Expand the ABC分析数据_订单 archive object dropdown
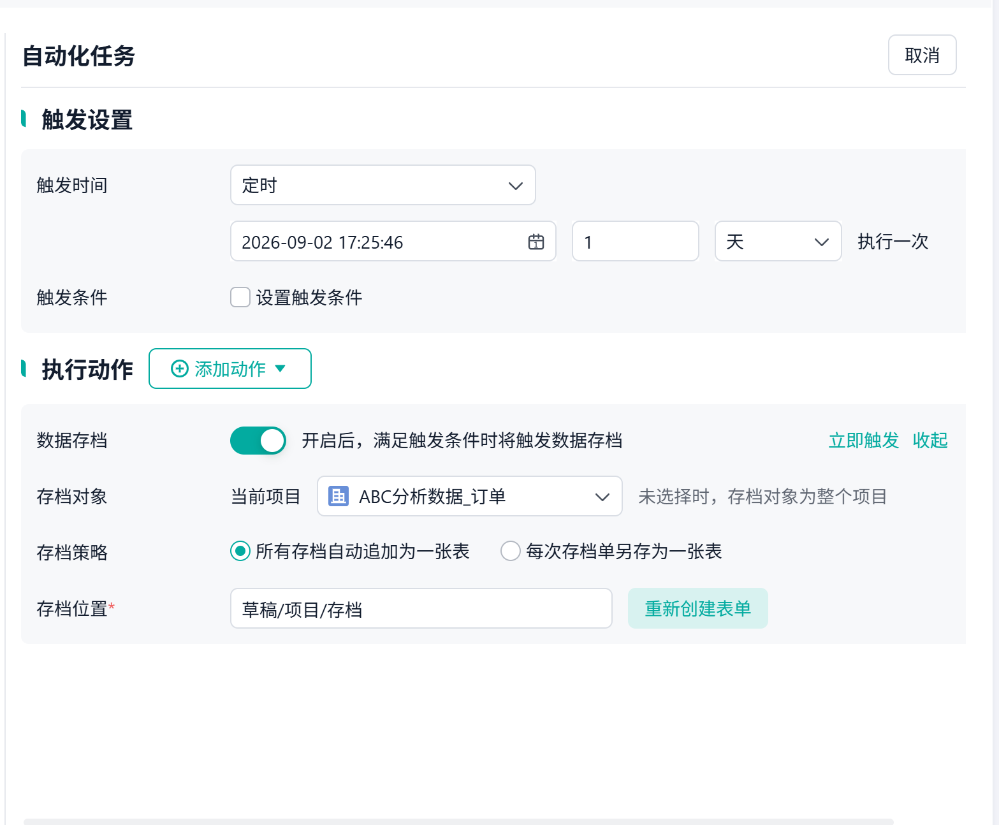 pyautogui.click(x=469, y=496)
